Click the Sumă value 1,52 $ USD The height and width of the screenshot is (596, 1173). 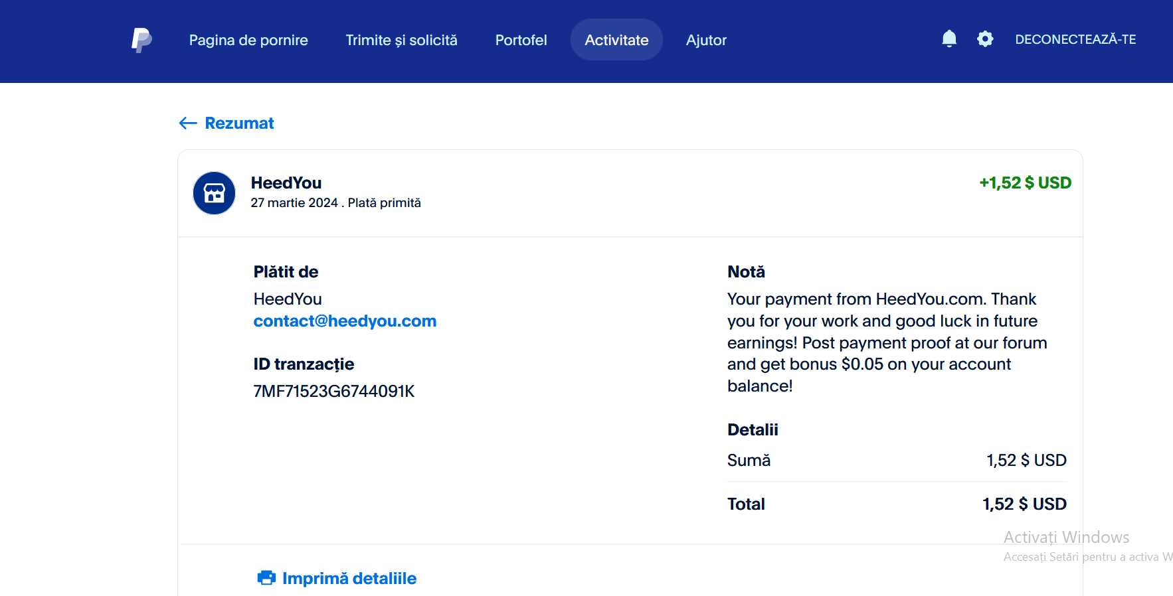tap(1026, 460)
